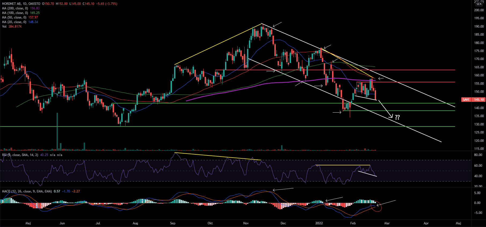Click the Mar label on time axis
Image resolution: width=486 pixels, height=227 pixels.
click(387, 223)
